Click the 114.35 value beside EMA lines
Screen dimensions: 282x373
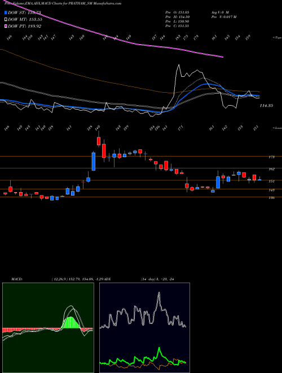pos(266,106)
